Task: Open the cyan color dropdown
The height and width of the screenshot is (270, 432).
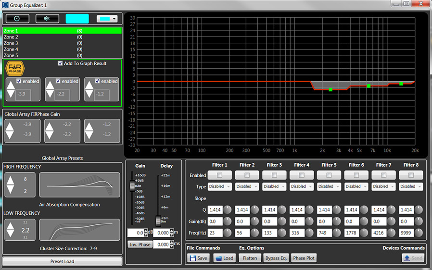Action: [107, 18]
